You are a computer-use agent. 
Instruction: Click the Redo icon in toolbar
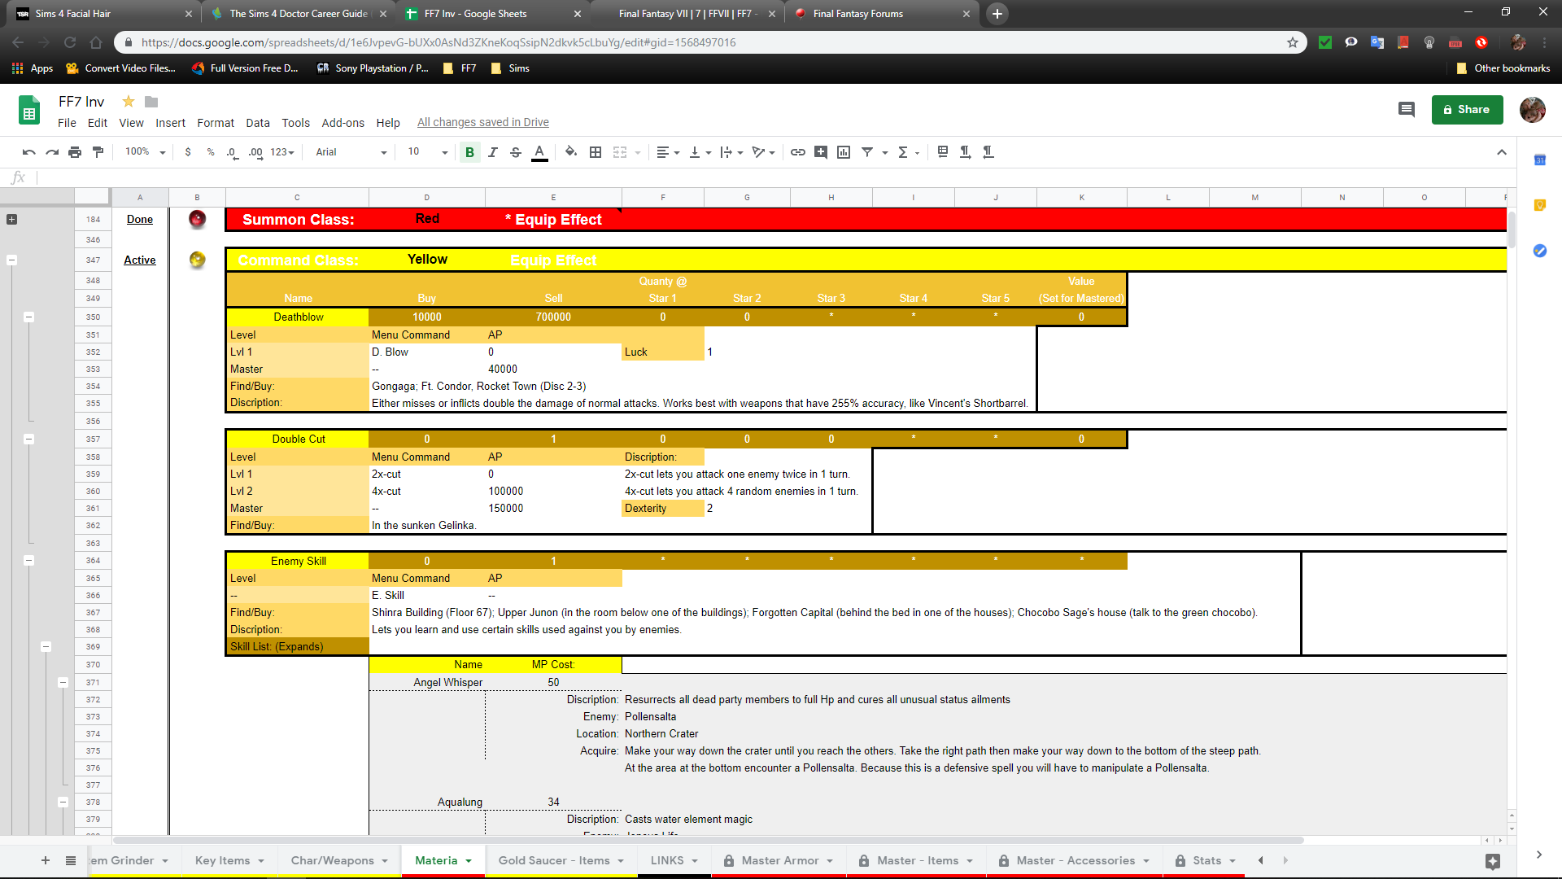click(52, 152)
